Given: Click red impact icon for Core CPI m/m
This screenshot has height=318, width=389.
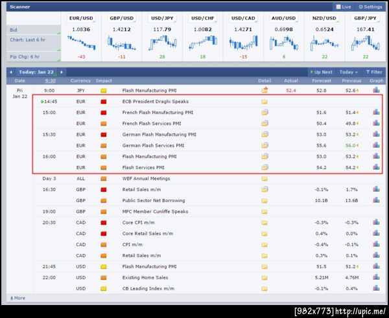Looking at the screenshot, I should (104, 223).
